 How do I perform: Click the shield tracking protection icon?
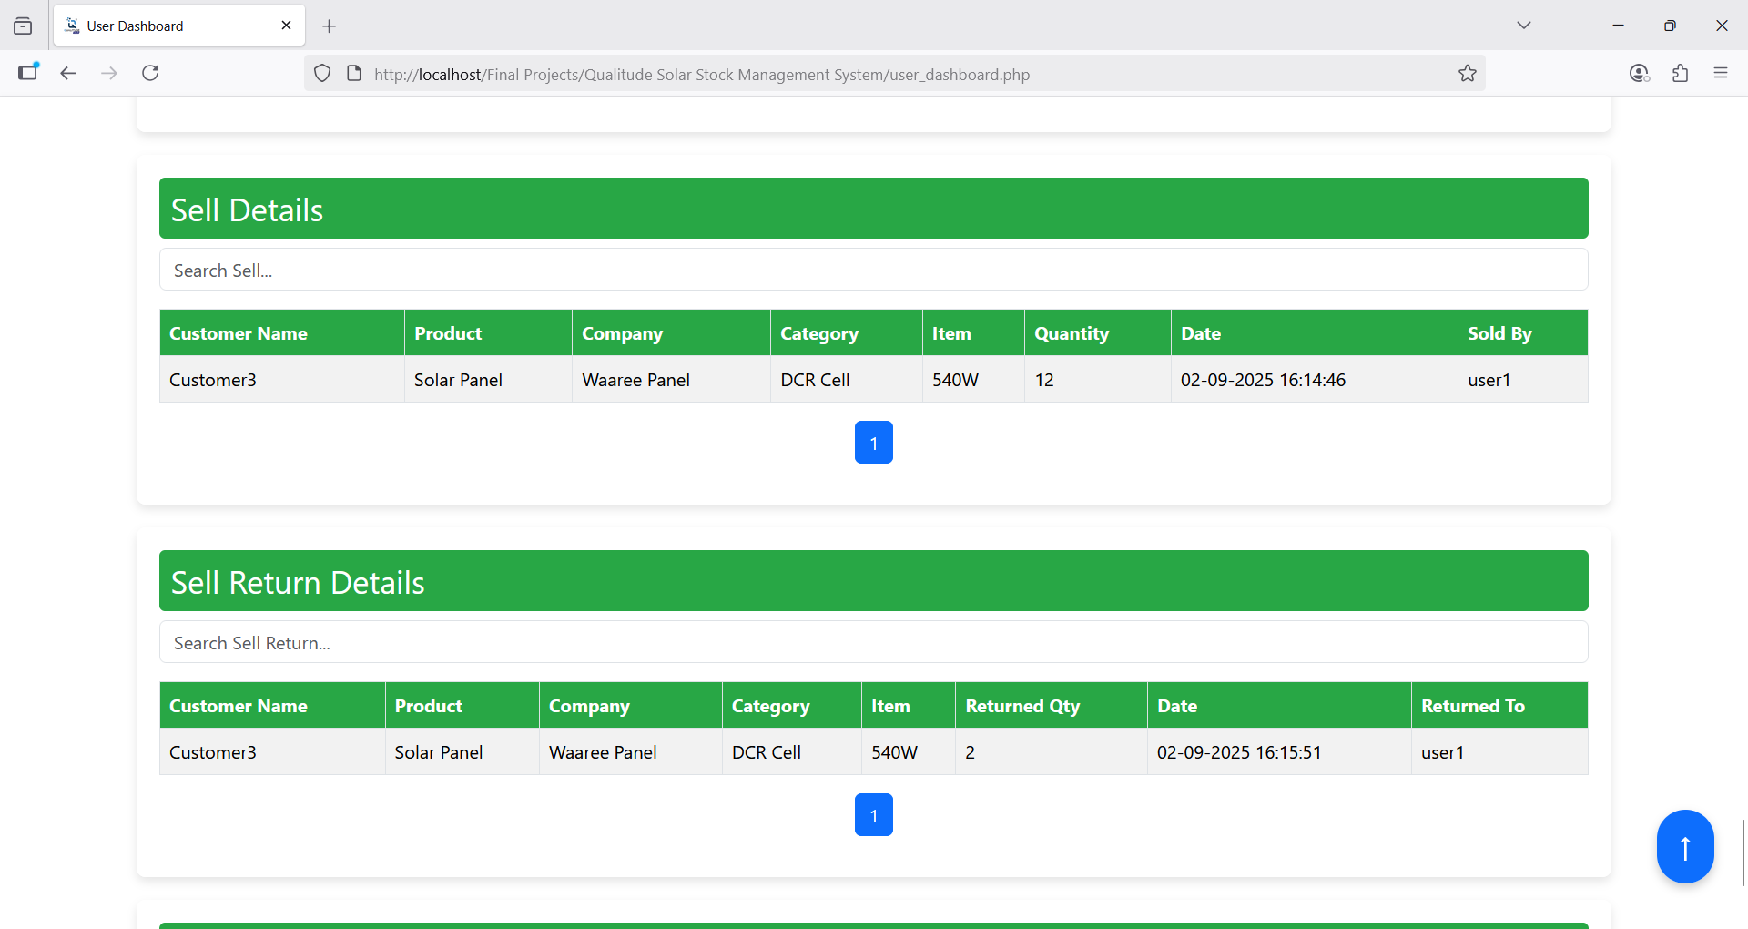(x=322, y=74)
